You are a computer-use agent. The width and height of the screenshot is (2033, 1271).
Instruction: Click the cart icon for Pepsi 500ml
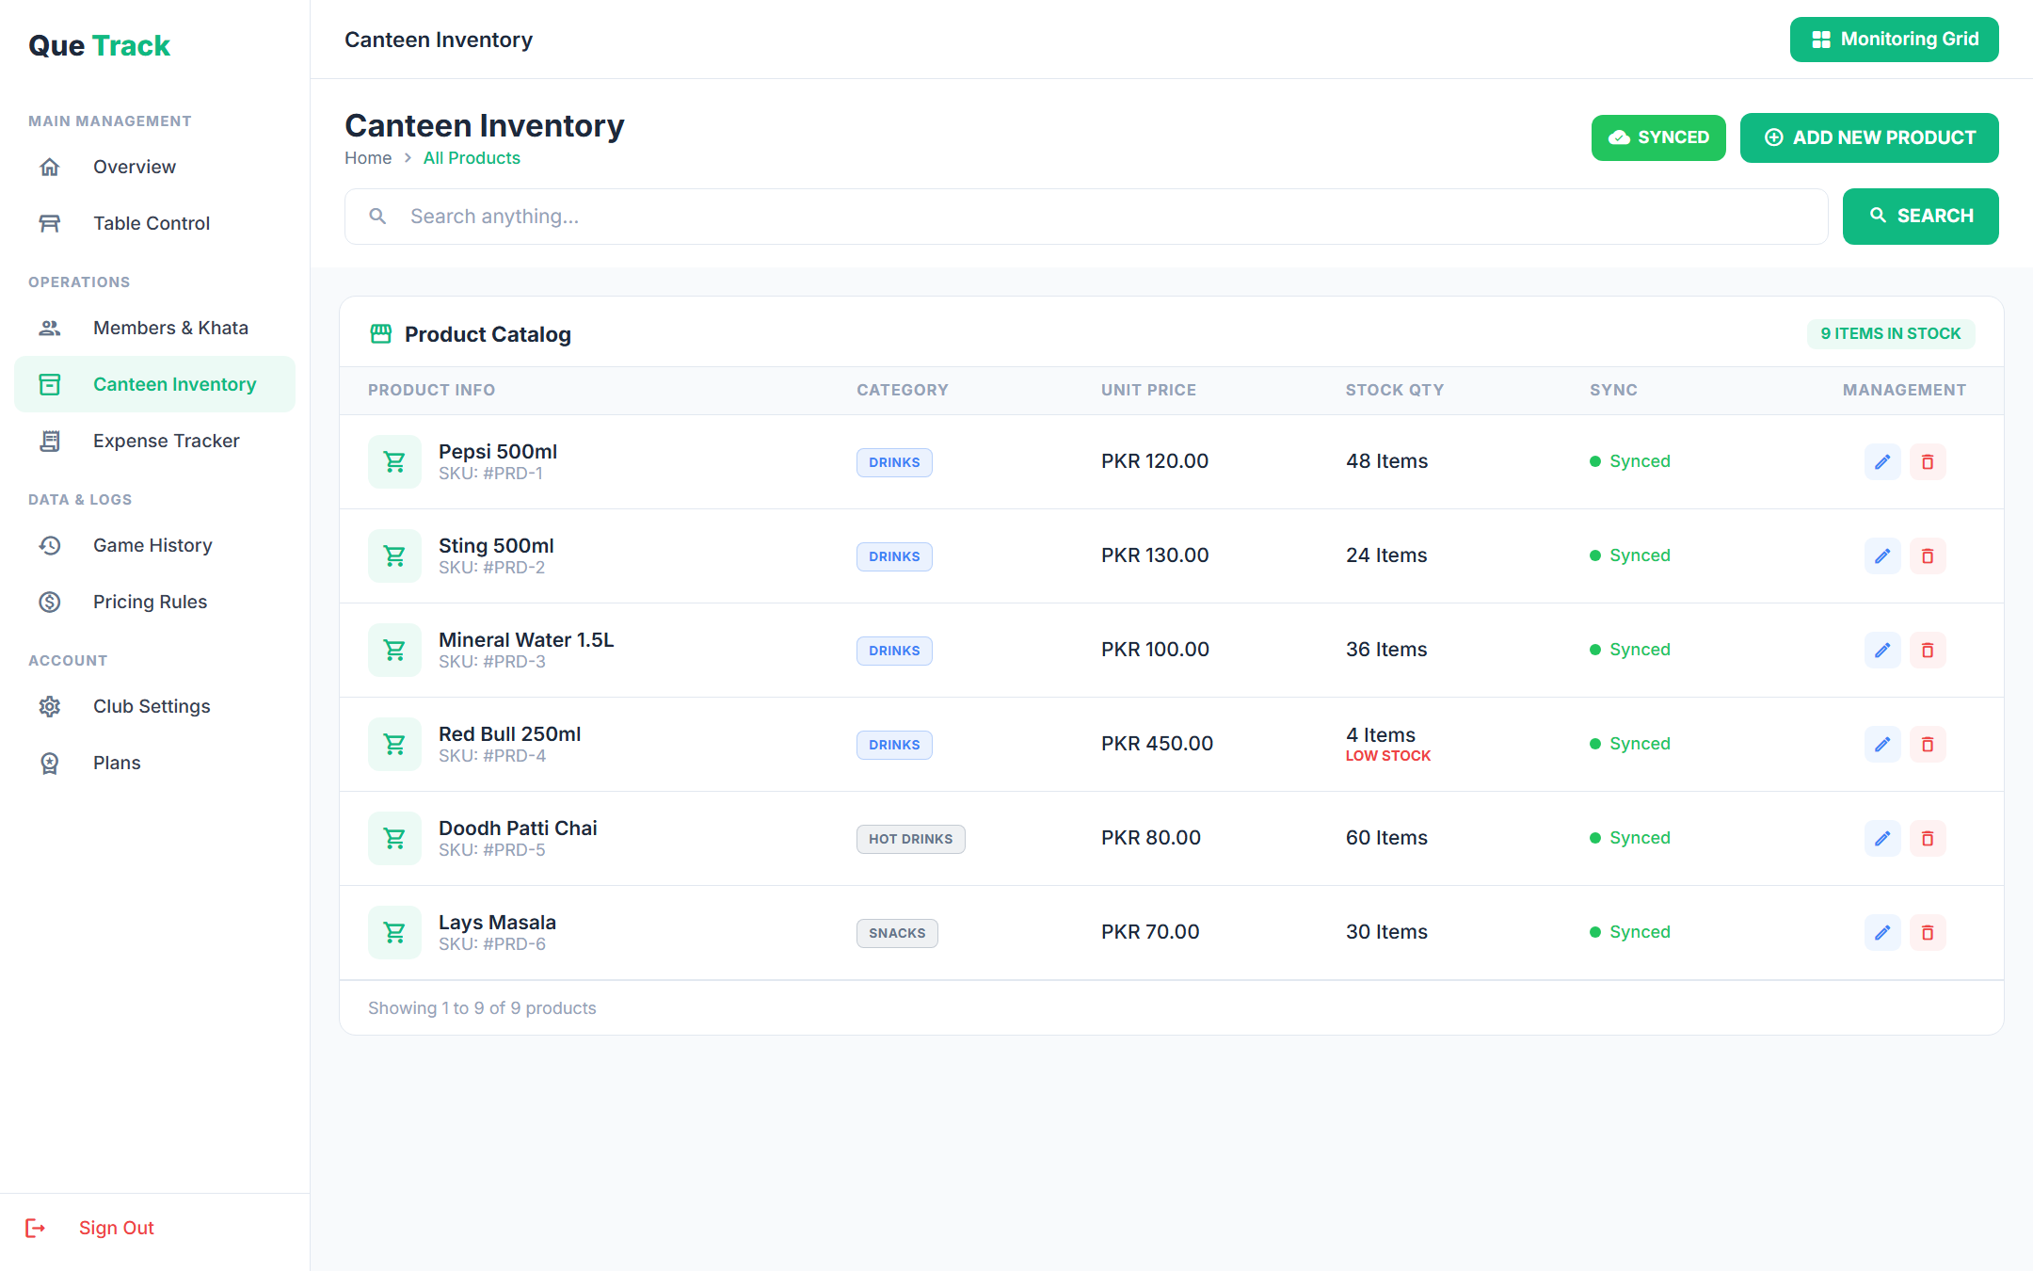(394, 461)
